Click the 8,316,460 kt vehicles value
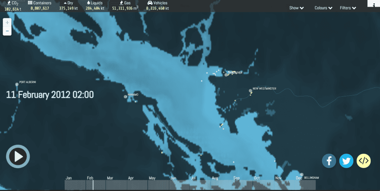The height and width of the screenshot is (191, 380). 157,8
